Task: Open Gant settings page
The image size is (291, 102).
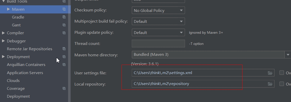Action: pyautogui.click(x=16, y=25)
